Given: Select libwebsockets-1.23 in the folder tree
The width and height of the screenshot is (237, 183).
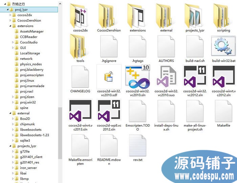Looking at the screenshot, I should point(35,135).
